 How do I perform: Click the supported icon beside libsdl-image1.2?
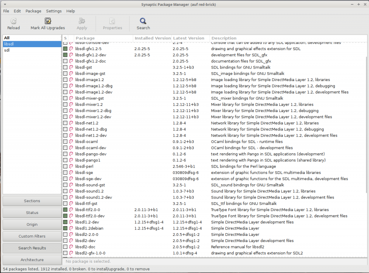(71, 80)
